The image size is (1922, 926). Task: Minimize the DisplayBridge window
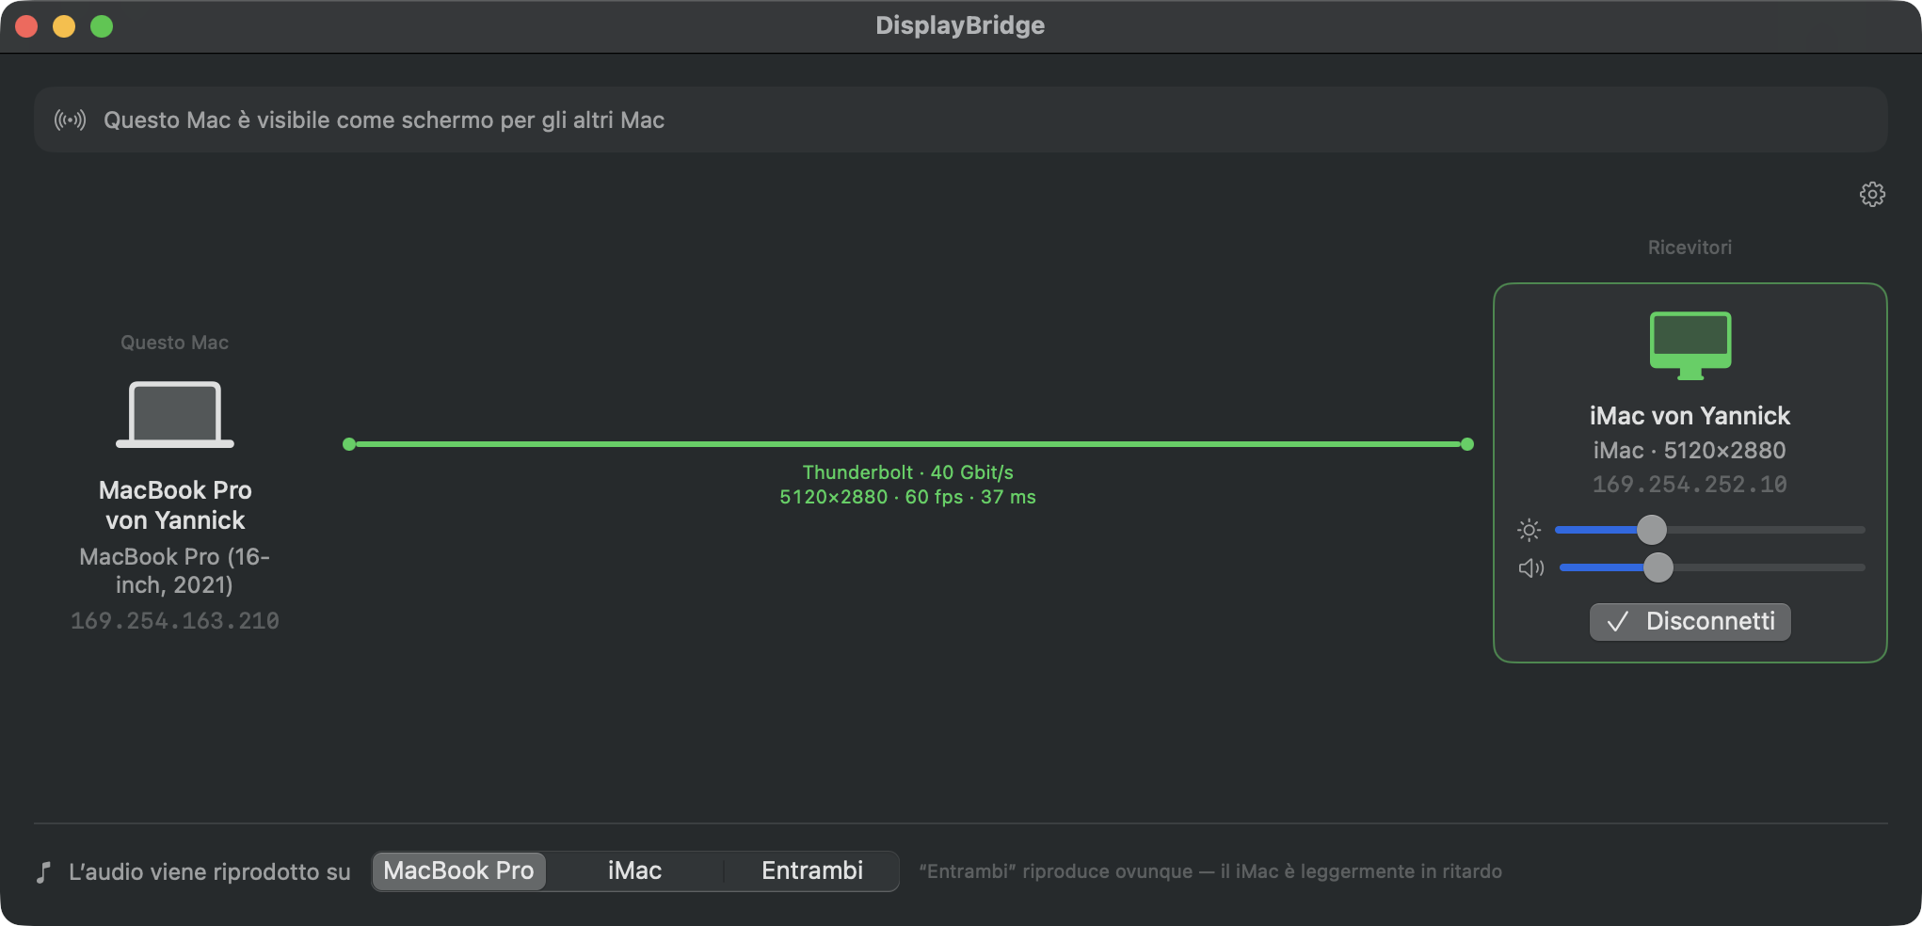point(64,26)
